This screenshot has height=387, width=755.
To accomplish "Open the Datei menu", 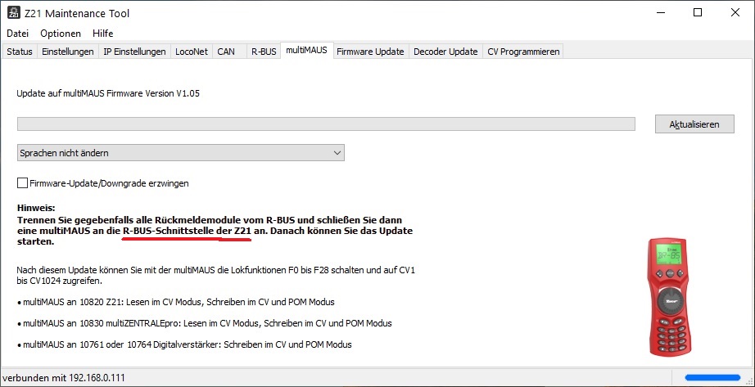I will (x=17, y=34).
